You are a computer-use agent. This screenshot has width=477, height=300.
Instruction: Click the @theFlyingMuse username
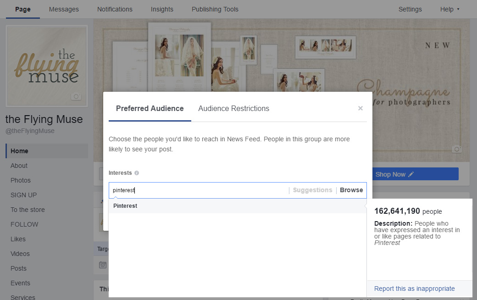point(30,131)
